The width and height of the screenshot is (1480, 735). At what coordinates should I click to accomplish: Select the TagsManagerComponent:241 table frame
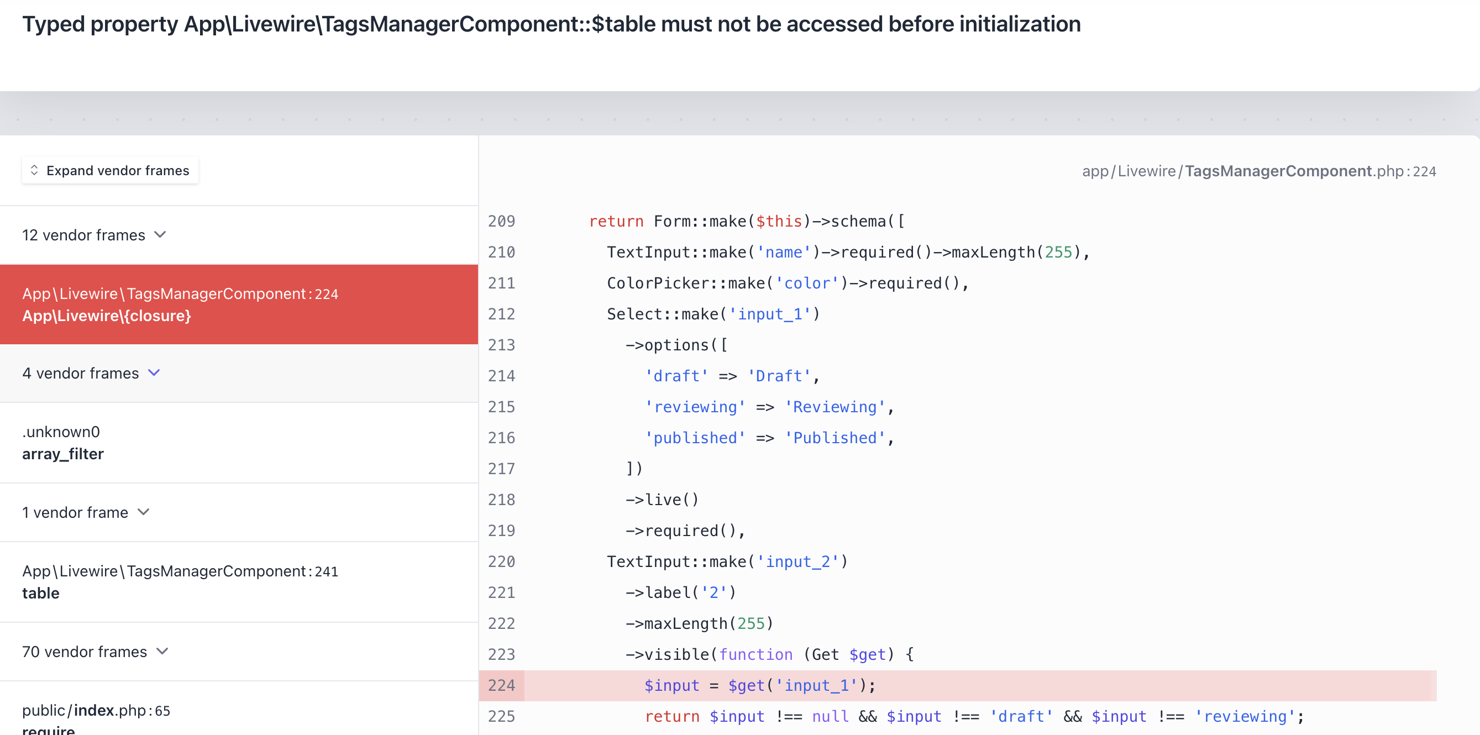pyautogui.click(x=239, y=582)
